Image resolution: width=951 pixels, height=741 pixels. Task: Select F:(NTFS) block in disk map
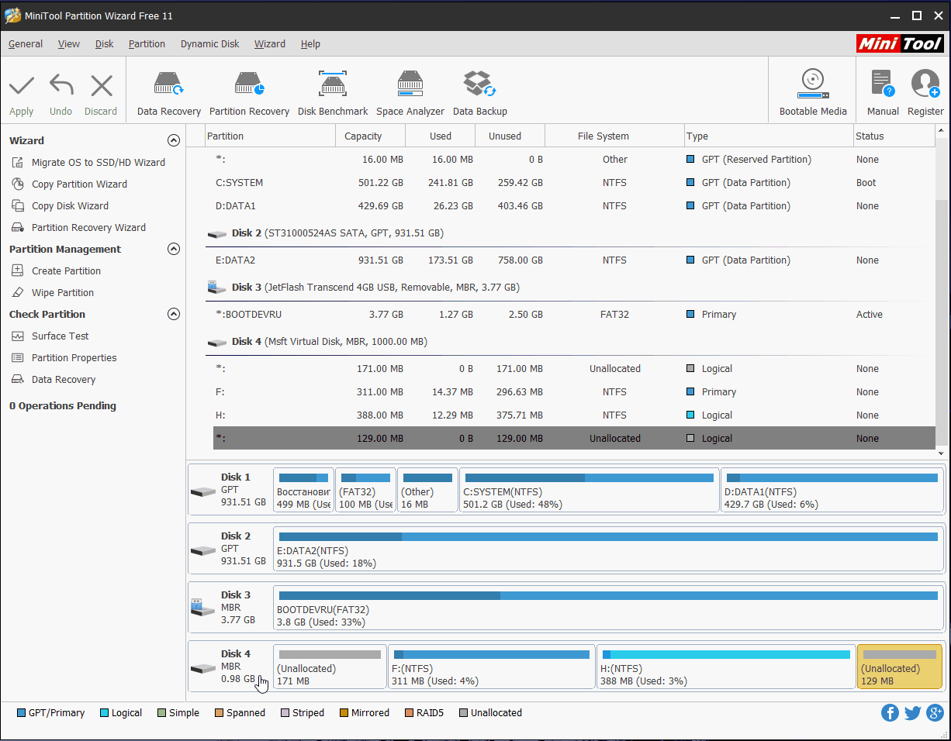pyautogui.click(x=492, y=667)
